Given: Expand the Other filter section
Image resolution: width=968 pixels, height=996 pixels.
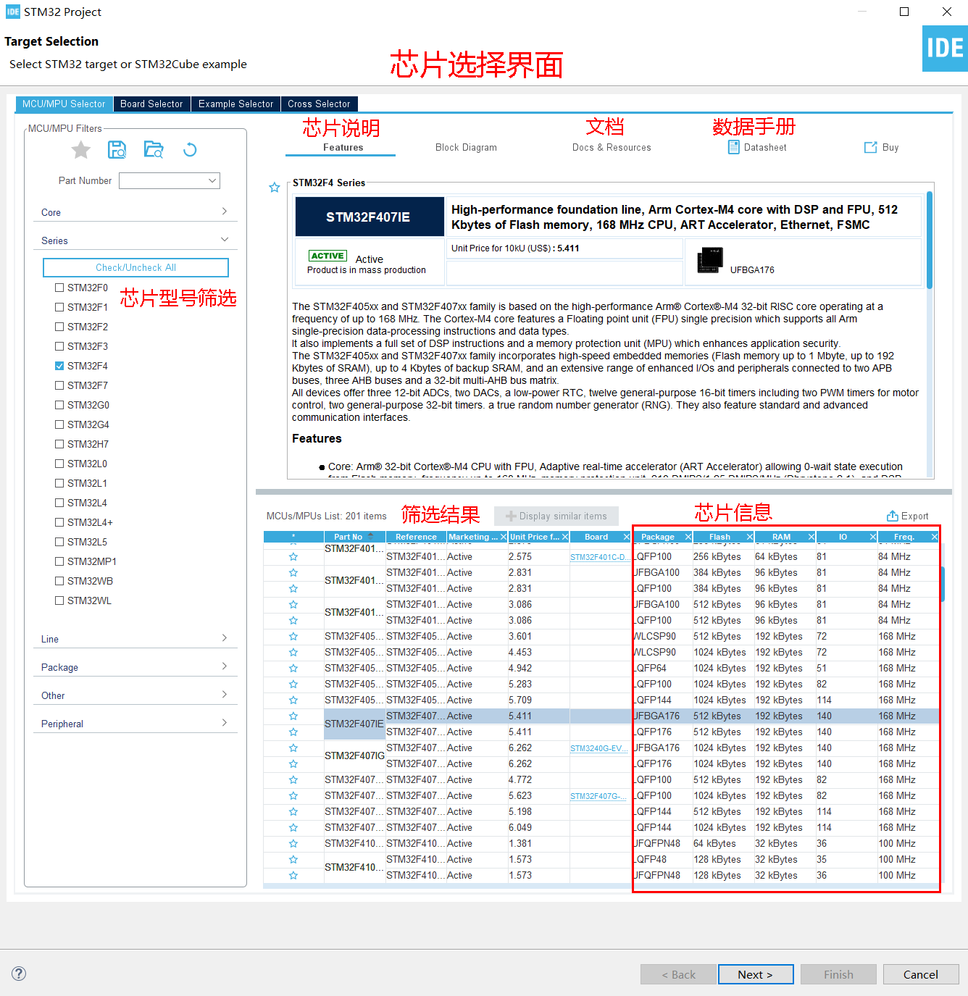Looking at the screenshot, I should 135,695.
